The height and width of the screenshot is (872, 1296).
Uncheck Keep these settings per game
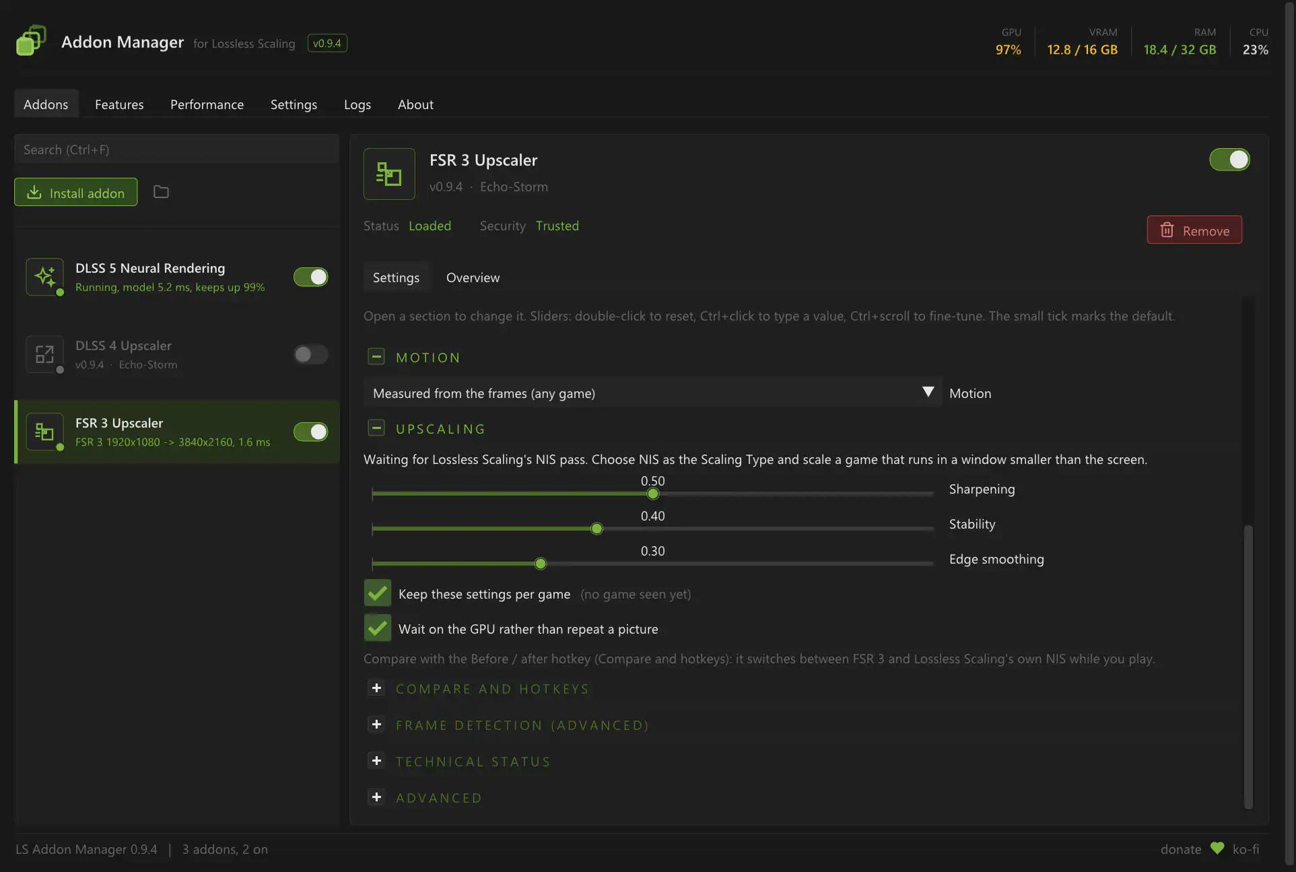377,593
